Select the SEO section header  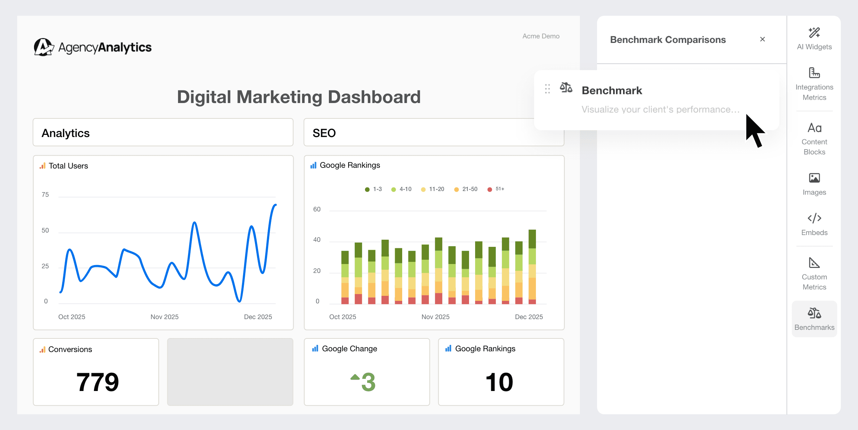point(324,133)
